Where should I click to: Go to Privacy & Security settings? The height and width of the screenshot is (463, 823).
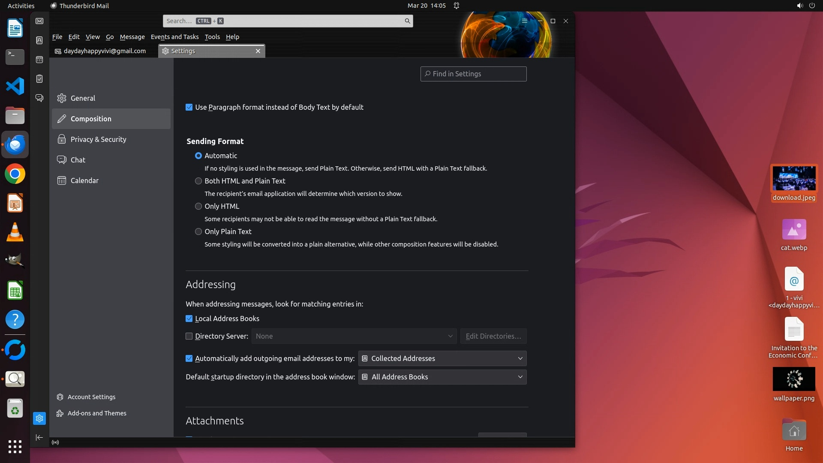click(x=98, y=139)
